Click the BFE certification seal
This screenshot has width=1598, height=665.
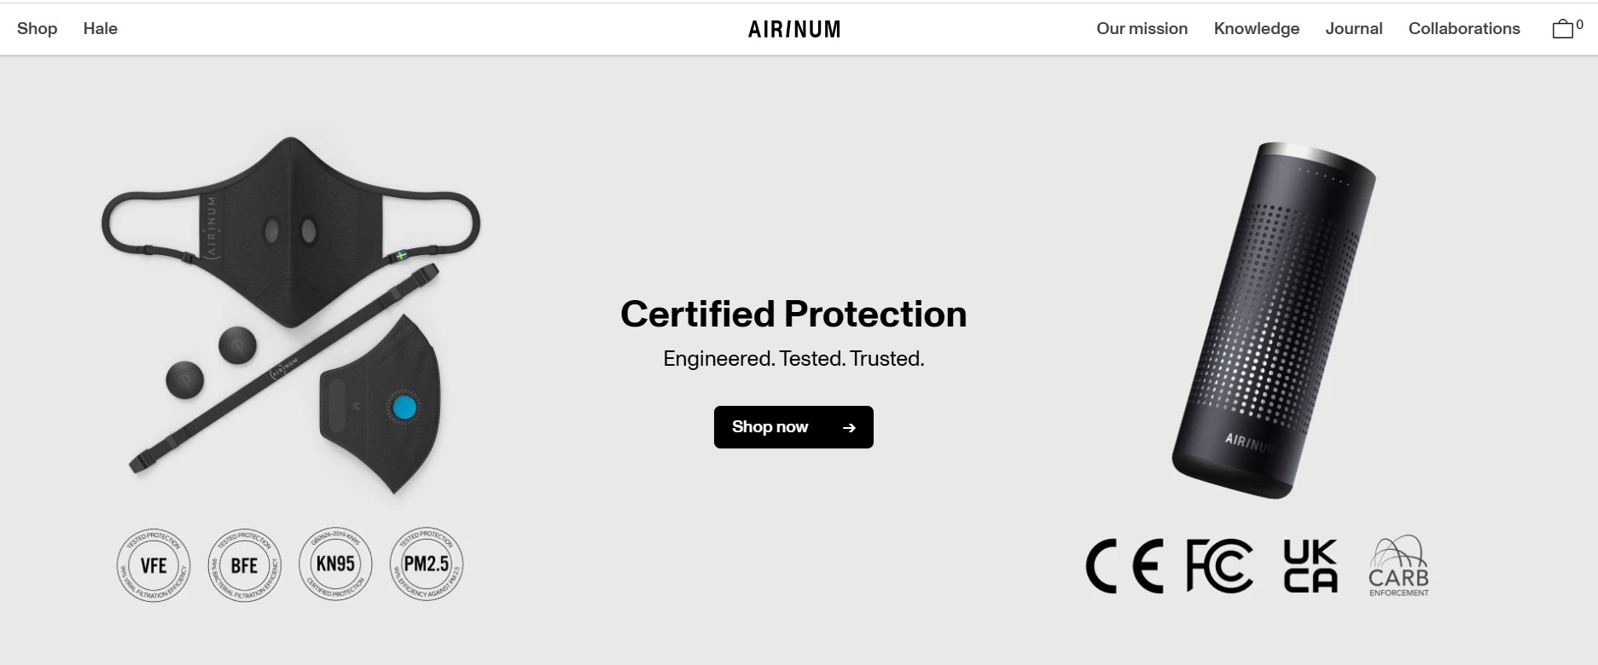245,564
